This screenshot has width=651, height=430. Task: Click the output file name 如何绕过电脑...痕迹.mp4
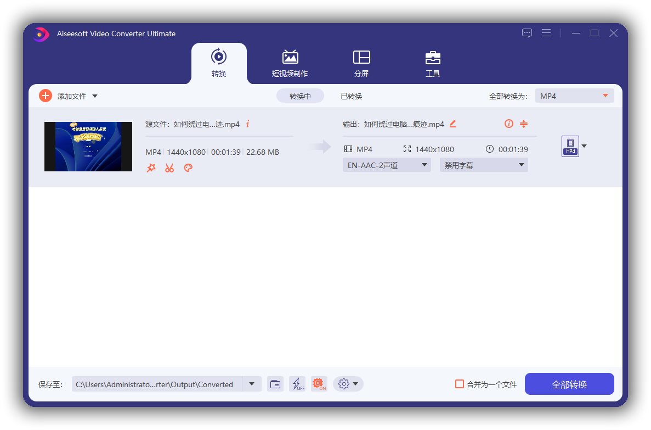click(x=404, y=124)
